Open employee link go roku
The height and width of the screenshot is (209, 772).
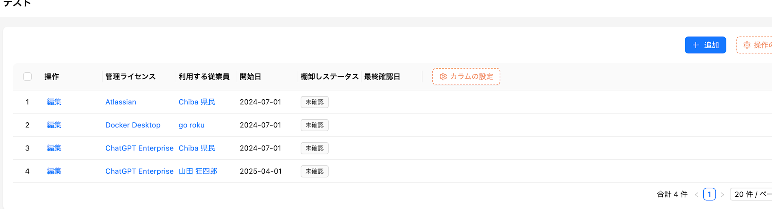[191, 125]
